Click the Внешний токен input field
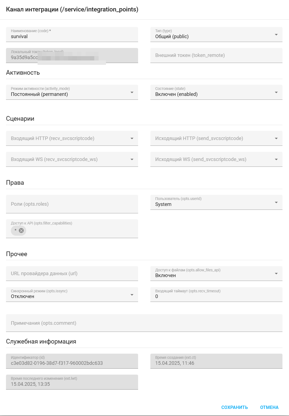Viewport: 289px width, 416px height. click(x=216, y=55)
